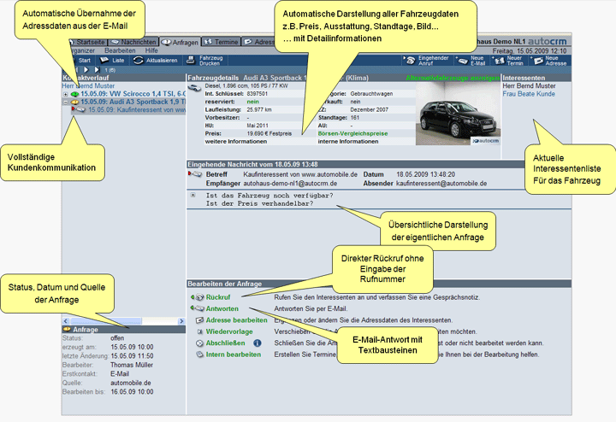Open Herr Bernd Muster in Kontaktverlauf
Screen dimensions: 616x422
pyautogui.click(x=88, y=85)
